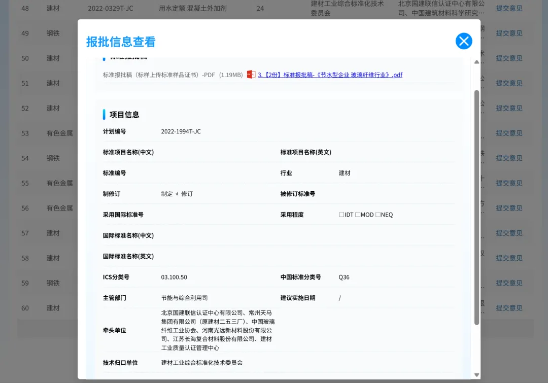
Task: Check the MOD checkbox
Action: tap(358, 215)
